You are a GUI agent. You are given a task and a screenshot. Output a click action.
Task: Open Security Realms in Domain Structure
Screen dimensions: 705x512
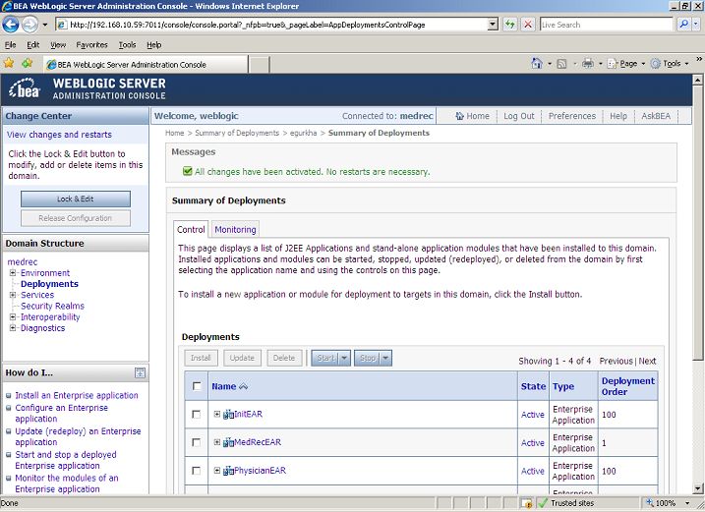pyautogui.click(x=52, y=307)
